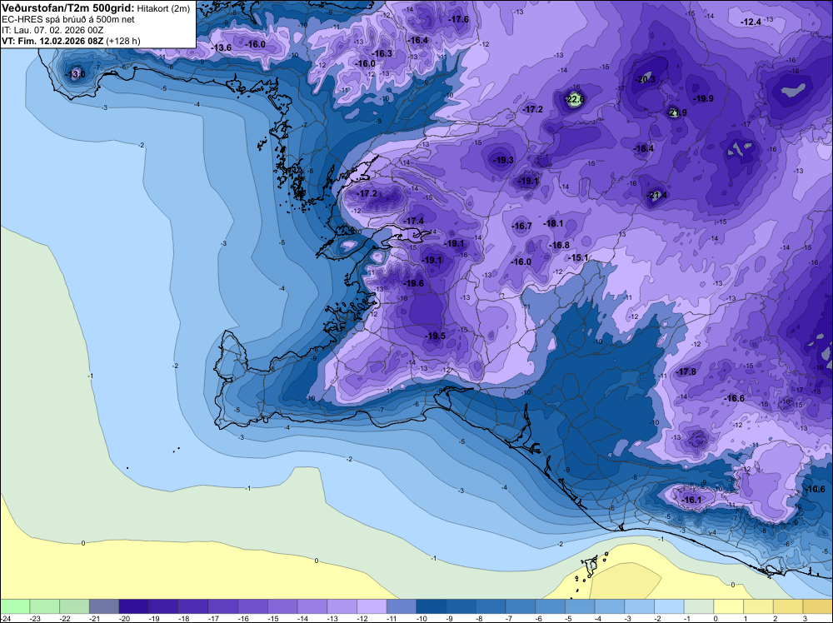The image size is (833, 623).
Task: Select the pale green legend swatch labeled -1
Action: [699, 606]
